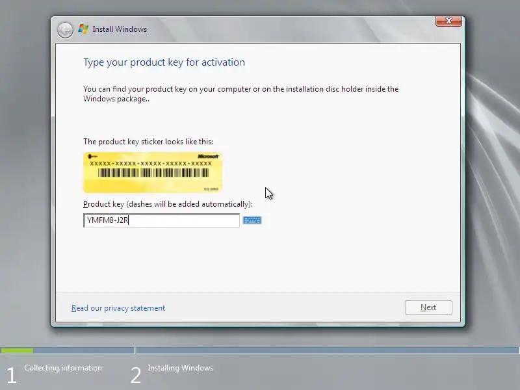Click the product key sticker image
The width and height of the screenshot is (520, 390).
[153, 172]
